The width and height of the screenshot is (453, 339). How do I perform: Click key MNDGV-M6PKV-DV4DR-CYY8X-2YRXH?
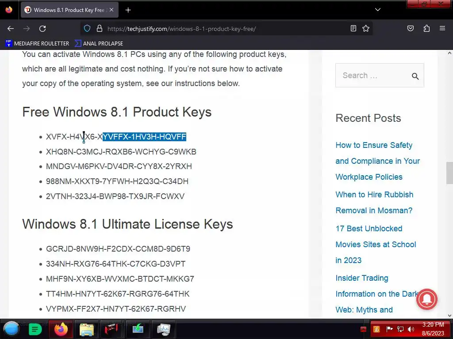(119, 166)
